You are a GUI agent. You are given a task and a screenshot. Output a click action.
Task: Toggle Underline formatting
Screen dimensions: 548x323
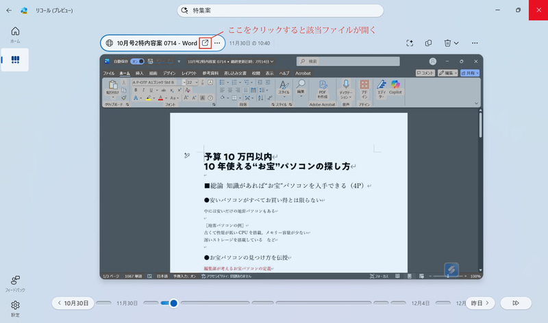click(x=151, y=90)
